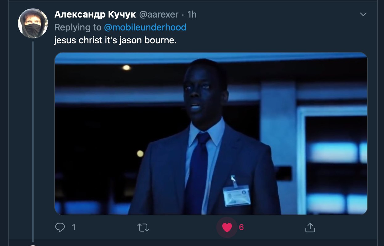Click the empty space right of the tweet text
The width and height of the screenshot is (384, 246).
point(271,40)
